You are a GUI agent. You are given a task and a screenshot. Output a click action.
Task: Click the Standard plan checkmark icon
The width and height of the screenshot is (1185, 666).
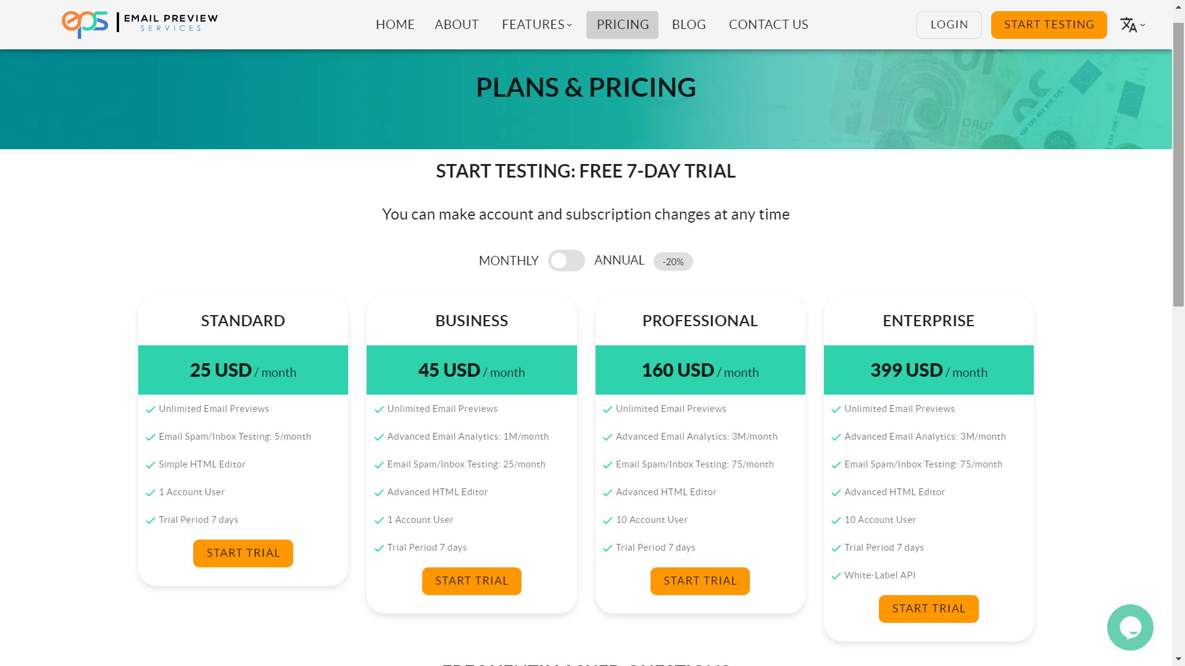pyautogui.click(x=151, y=409)
